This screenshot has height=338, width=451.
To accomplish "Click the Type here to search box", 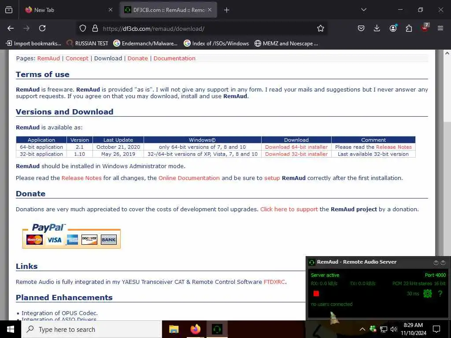I will point(92,329).
